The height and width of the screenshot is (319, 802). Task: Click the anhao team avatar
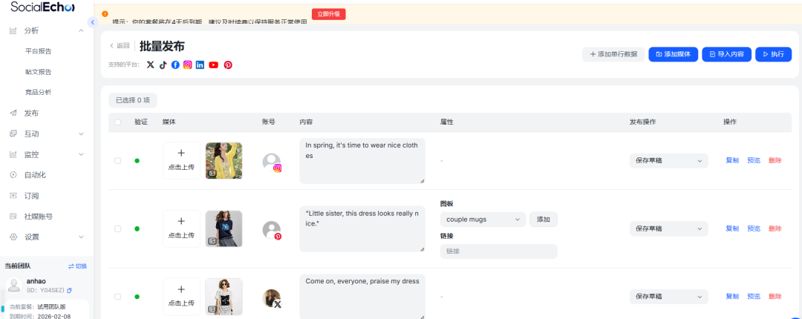tap(15, 286)
